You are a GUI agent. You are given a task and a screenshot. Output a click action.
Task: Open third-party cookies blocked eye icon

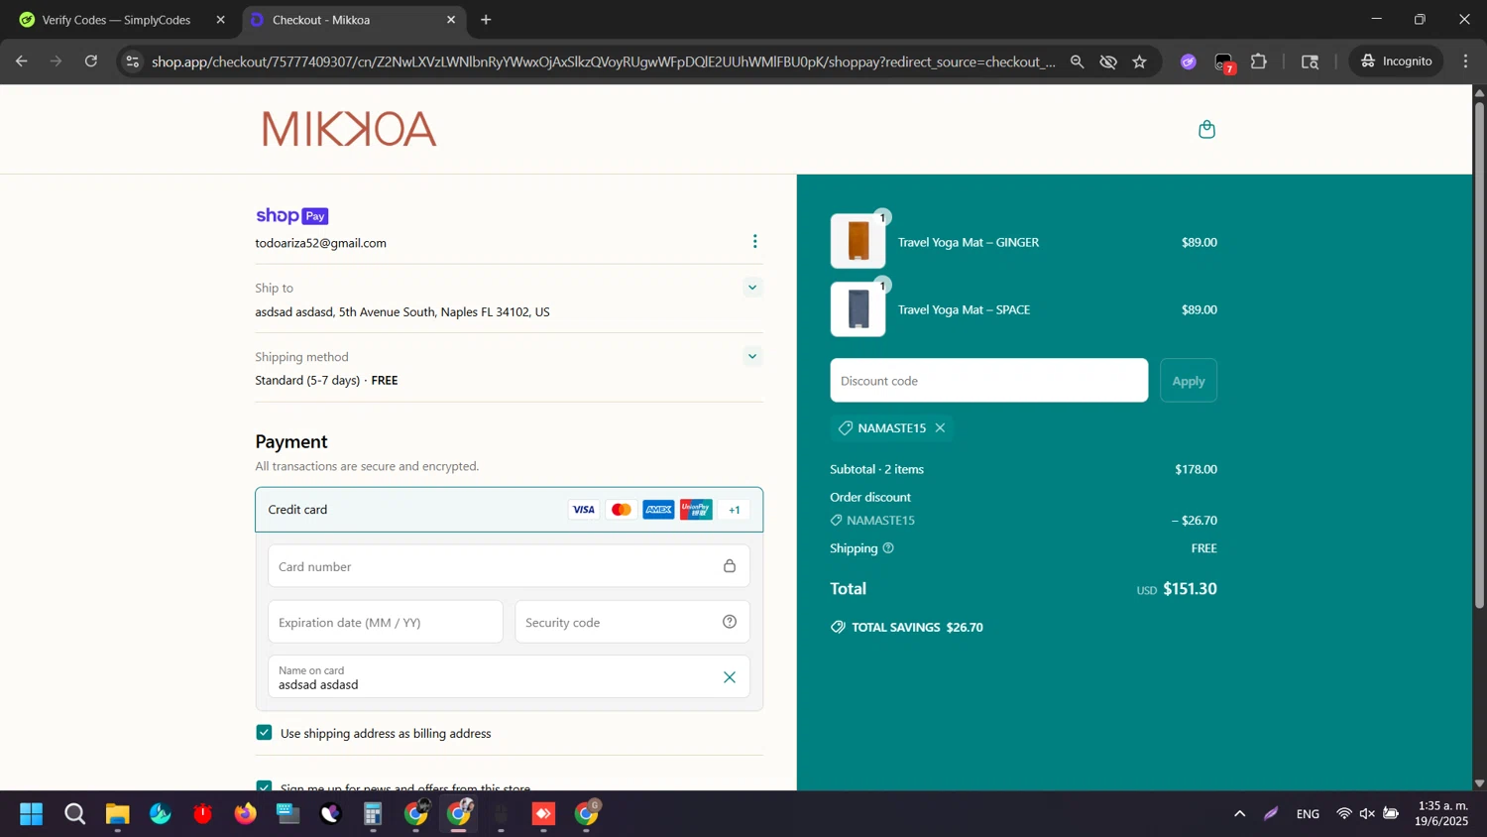1108,61
